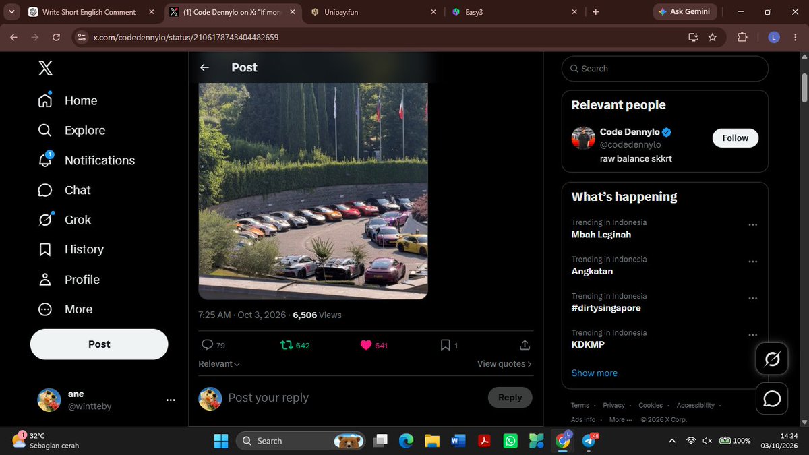This screenshot has width=809, height=455.
Task: Switch to the Unipay.fun tab
Action: click(371, 12)
